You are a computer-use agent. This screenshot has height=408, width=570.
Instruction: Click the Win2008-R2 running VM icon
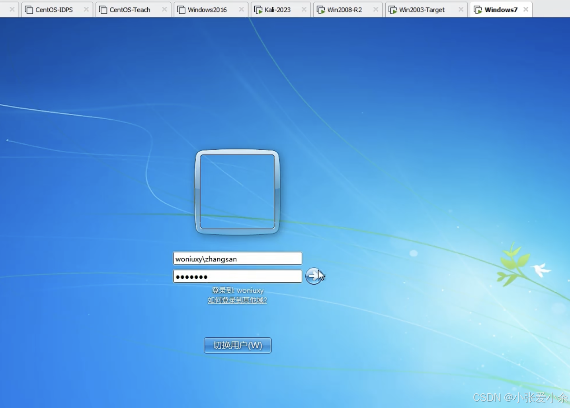point(321,10)
